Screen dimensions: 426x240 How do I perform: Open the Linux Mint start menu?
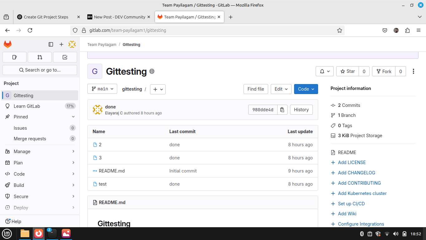(7, 233)
